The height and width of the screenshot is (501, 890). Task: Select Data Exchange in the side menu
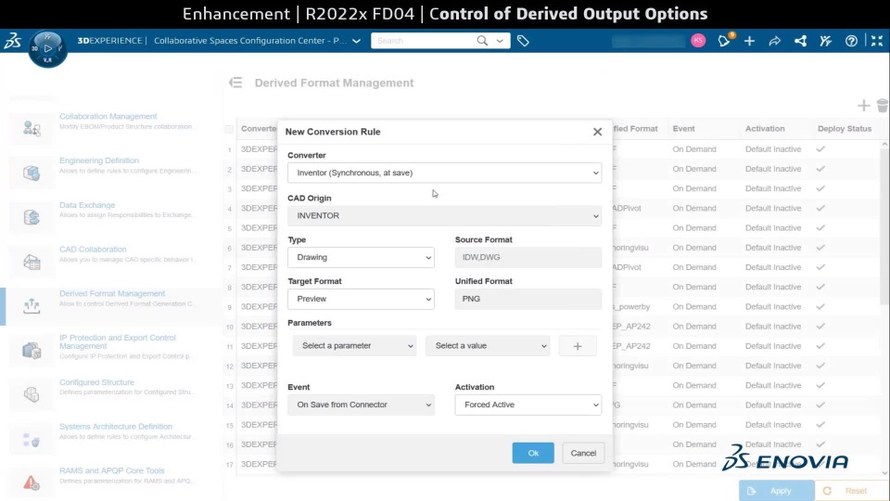(87, 205)
